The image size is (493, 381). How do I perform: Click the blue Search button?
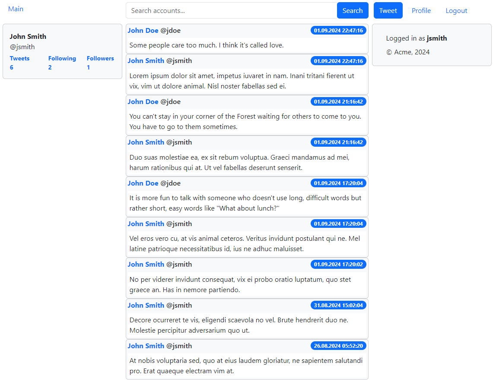click(353, 10)
